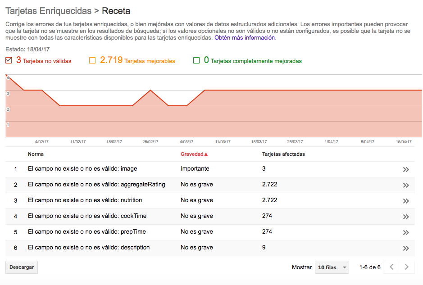Viewport: 423px width, 285px height.
Task: Click chart peak near 25/02/17
Action: click(x=150, y=90)
